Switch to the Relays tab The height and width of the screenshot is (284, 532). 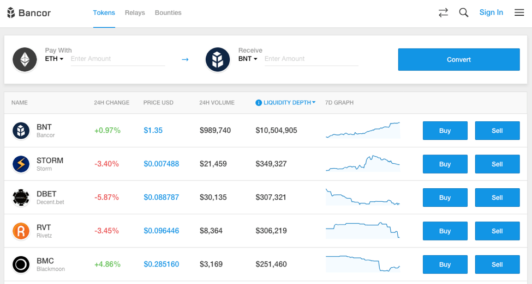(x=135, y=13)
